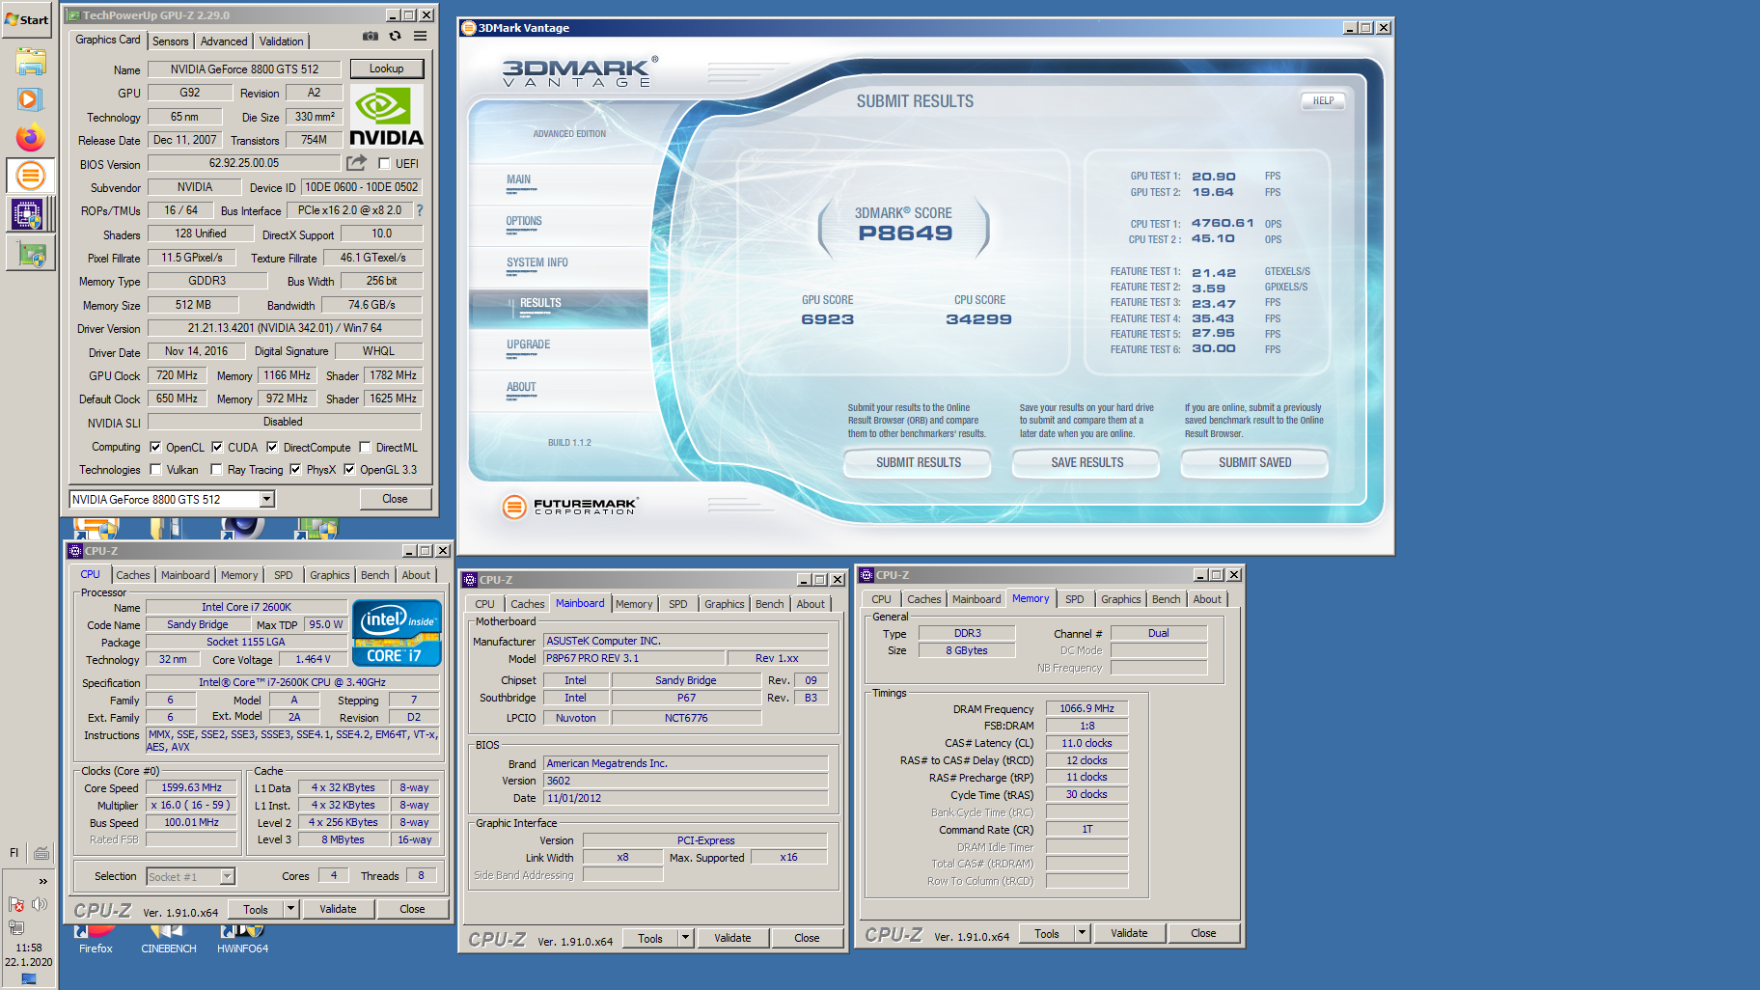Switch to the Validation tab in GPU-Z
This screenshot has height=990, width=1760.
coord(281,41)
